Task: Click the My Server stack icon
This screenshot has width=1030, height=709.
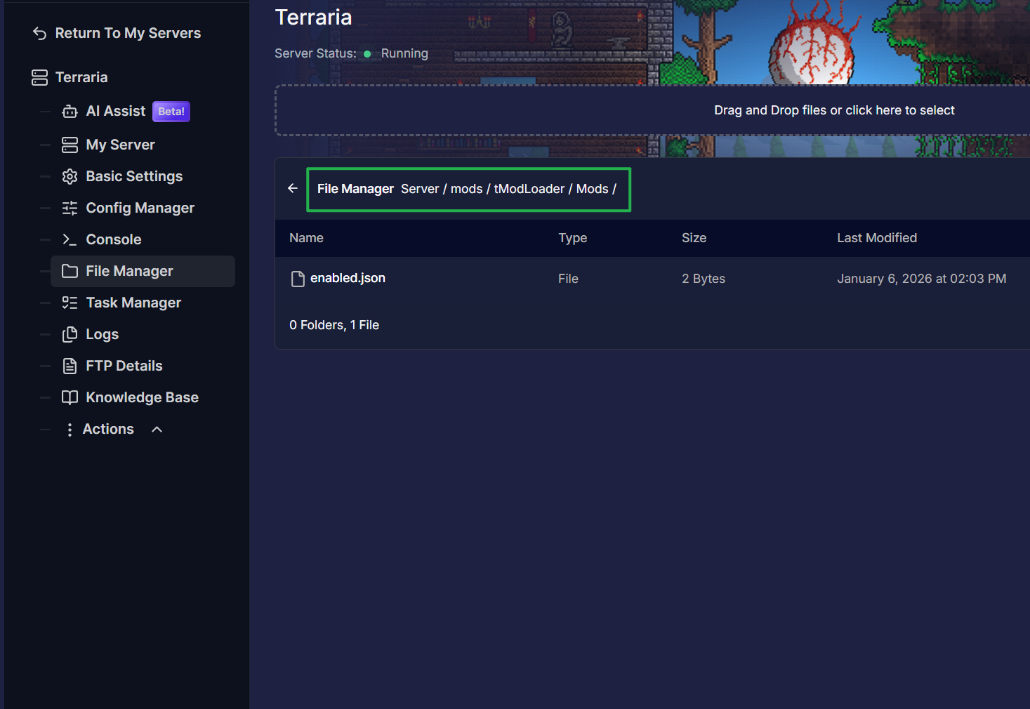Action: [x=70, y=145]
